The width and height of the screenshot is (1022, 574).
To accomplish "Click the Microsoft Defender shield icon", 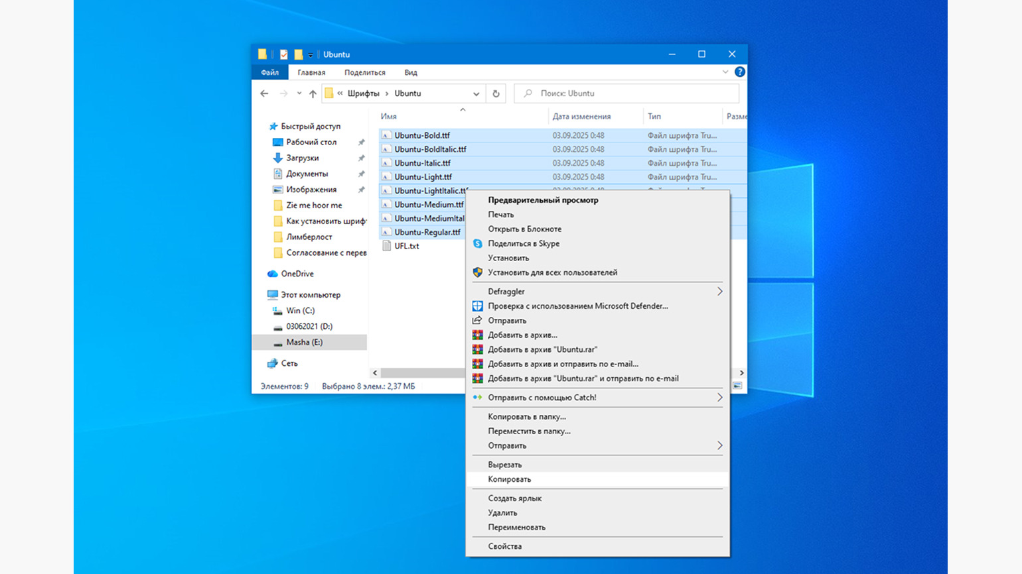I will (x=477, y=306).
